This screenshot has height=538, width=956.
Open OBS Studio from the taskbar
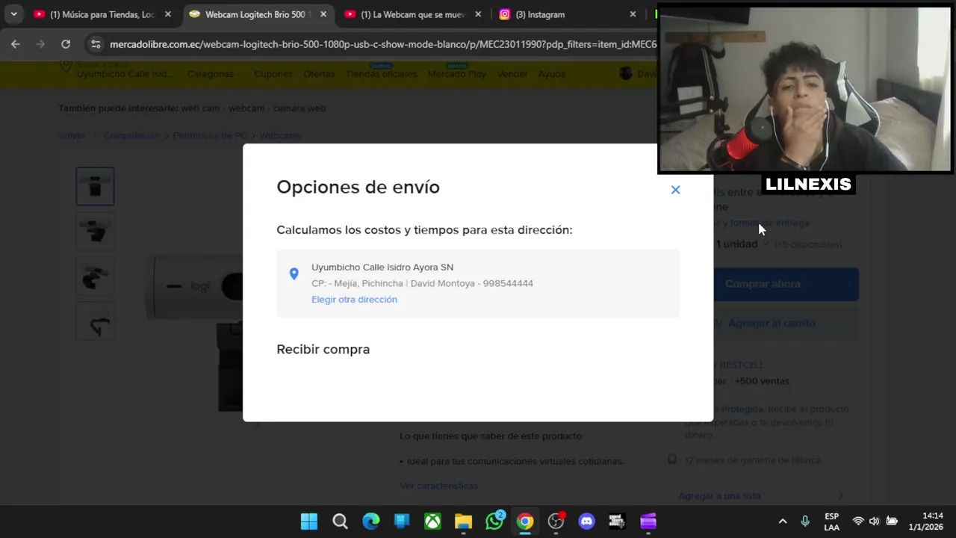pyautogui.click(x=556, y=522)
